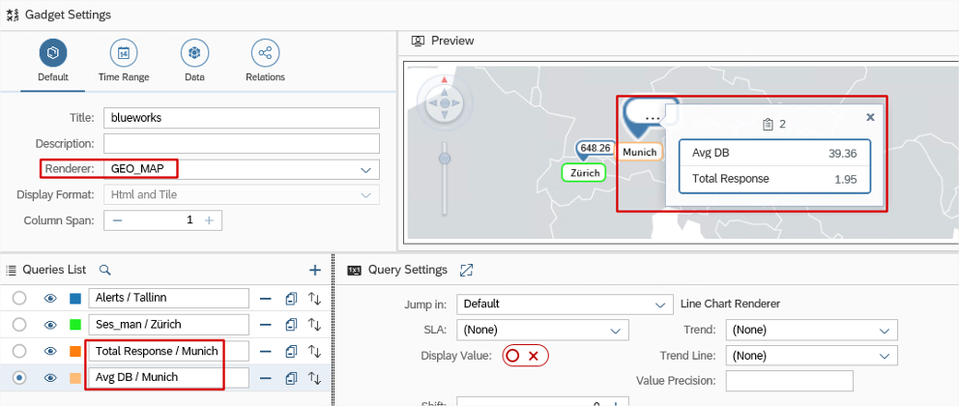The height and width of the screenshot is (406, 959).
Task: Hide the Ses_man / Zürich query
Action: click(x=50, y=325)
